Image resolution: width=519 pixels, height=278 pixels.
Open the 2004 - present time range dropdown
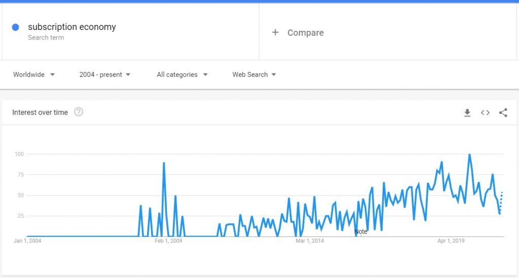[x=104, y=75]
